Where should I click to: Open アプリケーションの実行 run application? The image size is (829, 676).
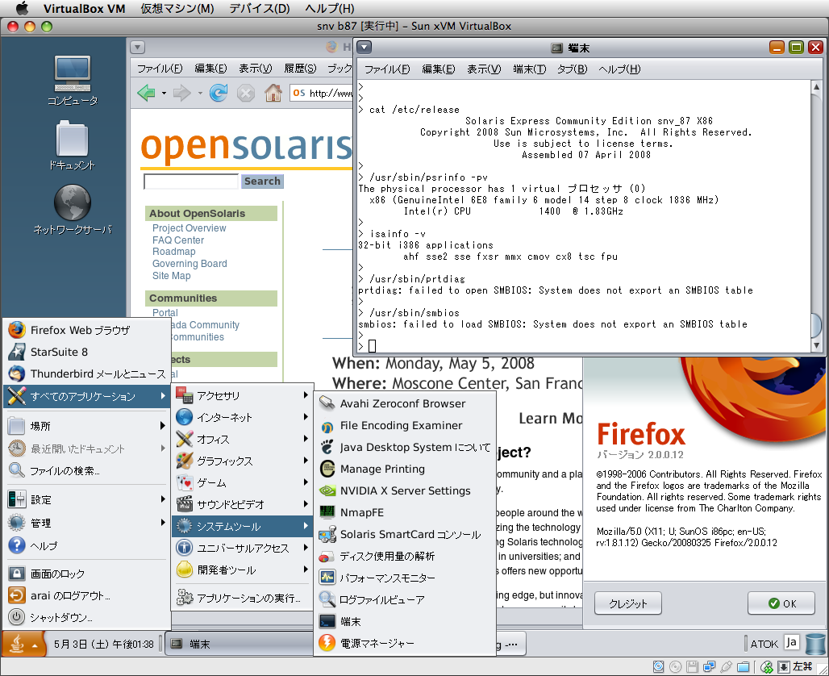pyautogui.click(x=243, y=598)
